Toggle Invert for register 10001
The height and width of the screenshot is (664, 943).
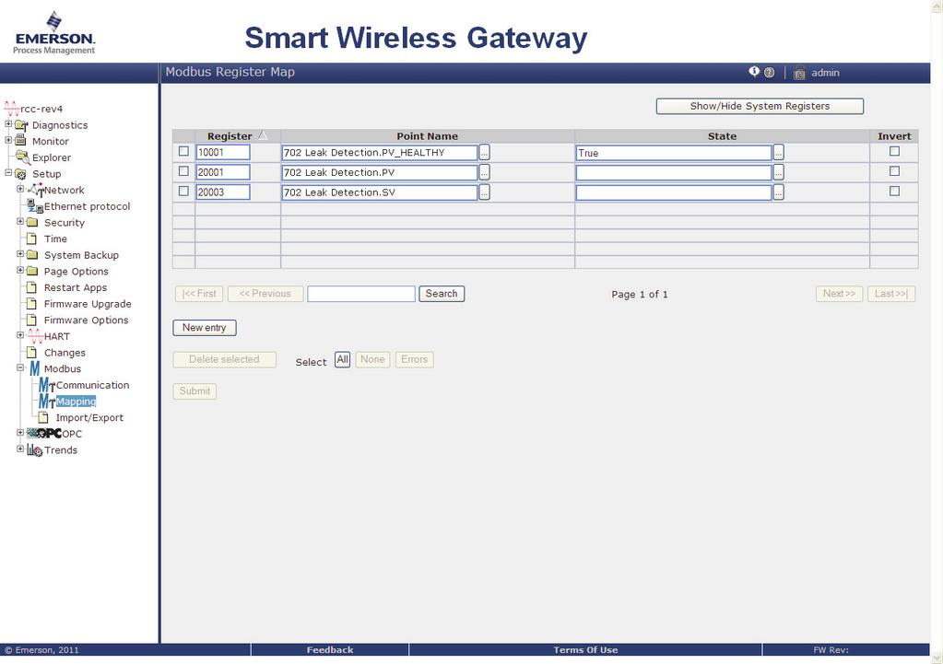(x=894, y=151)
